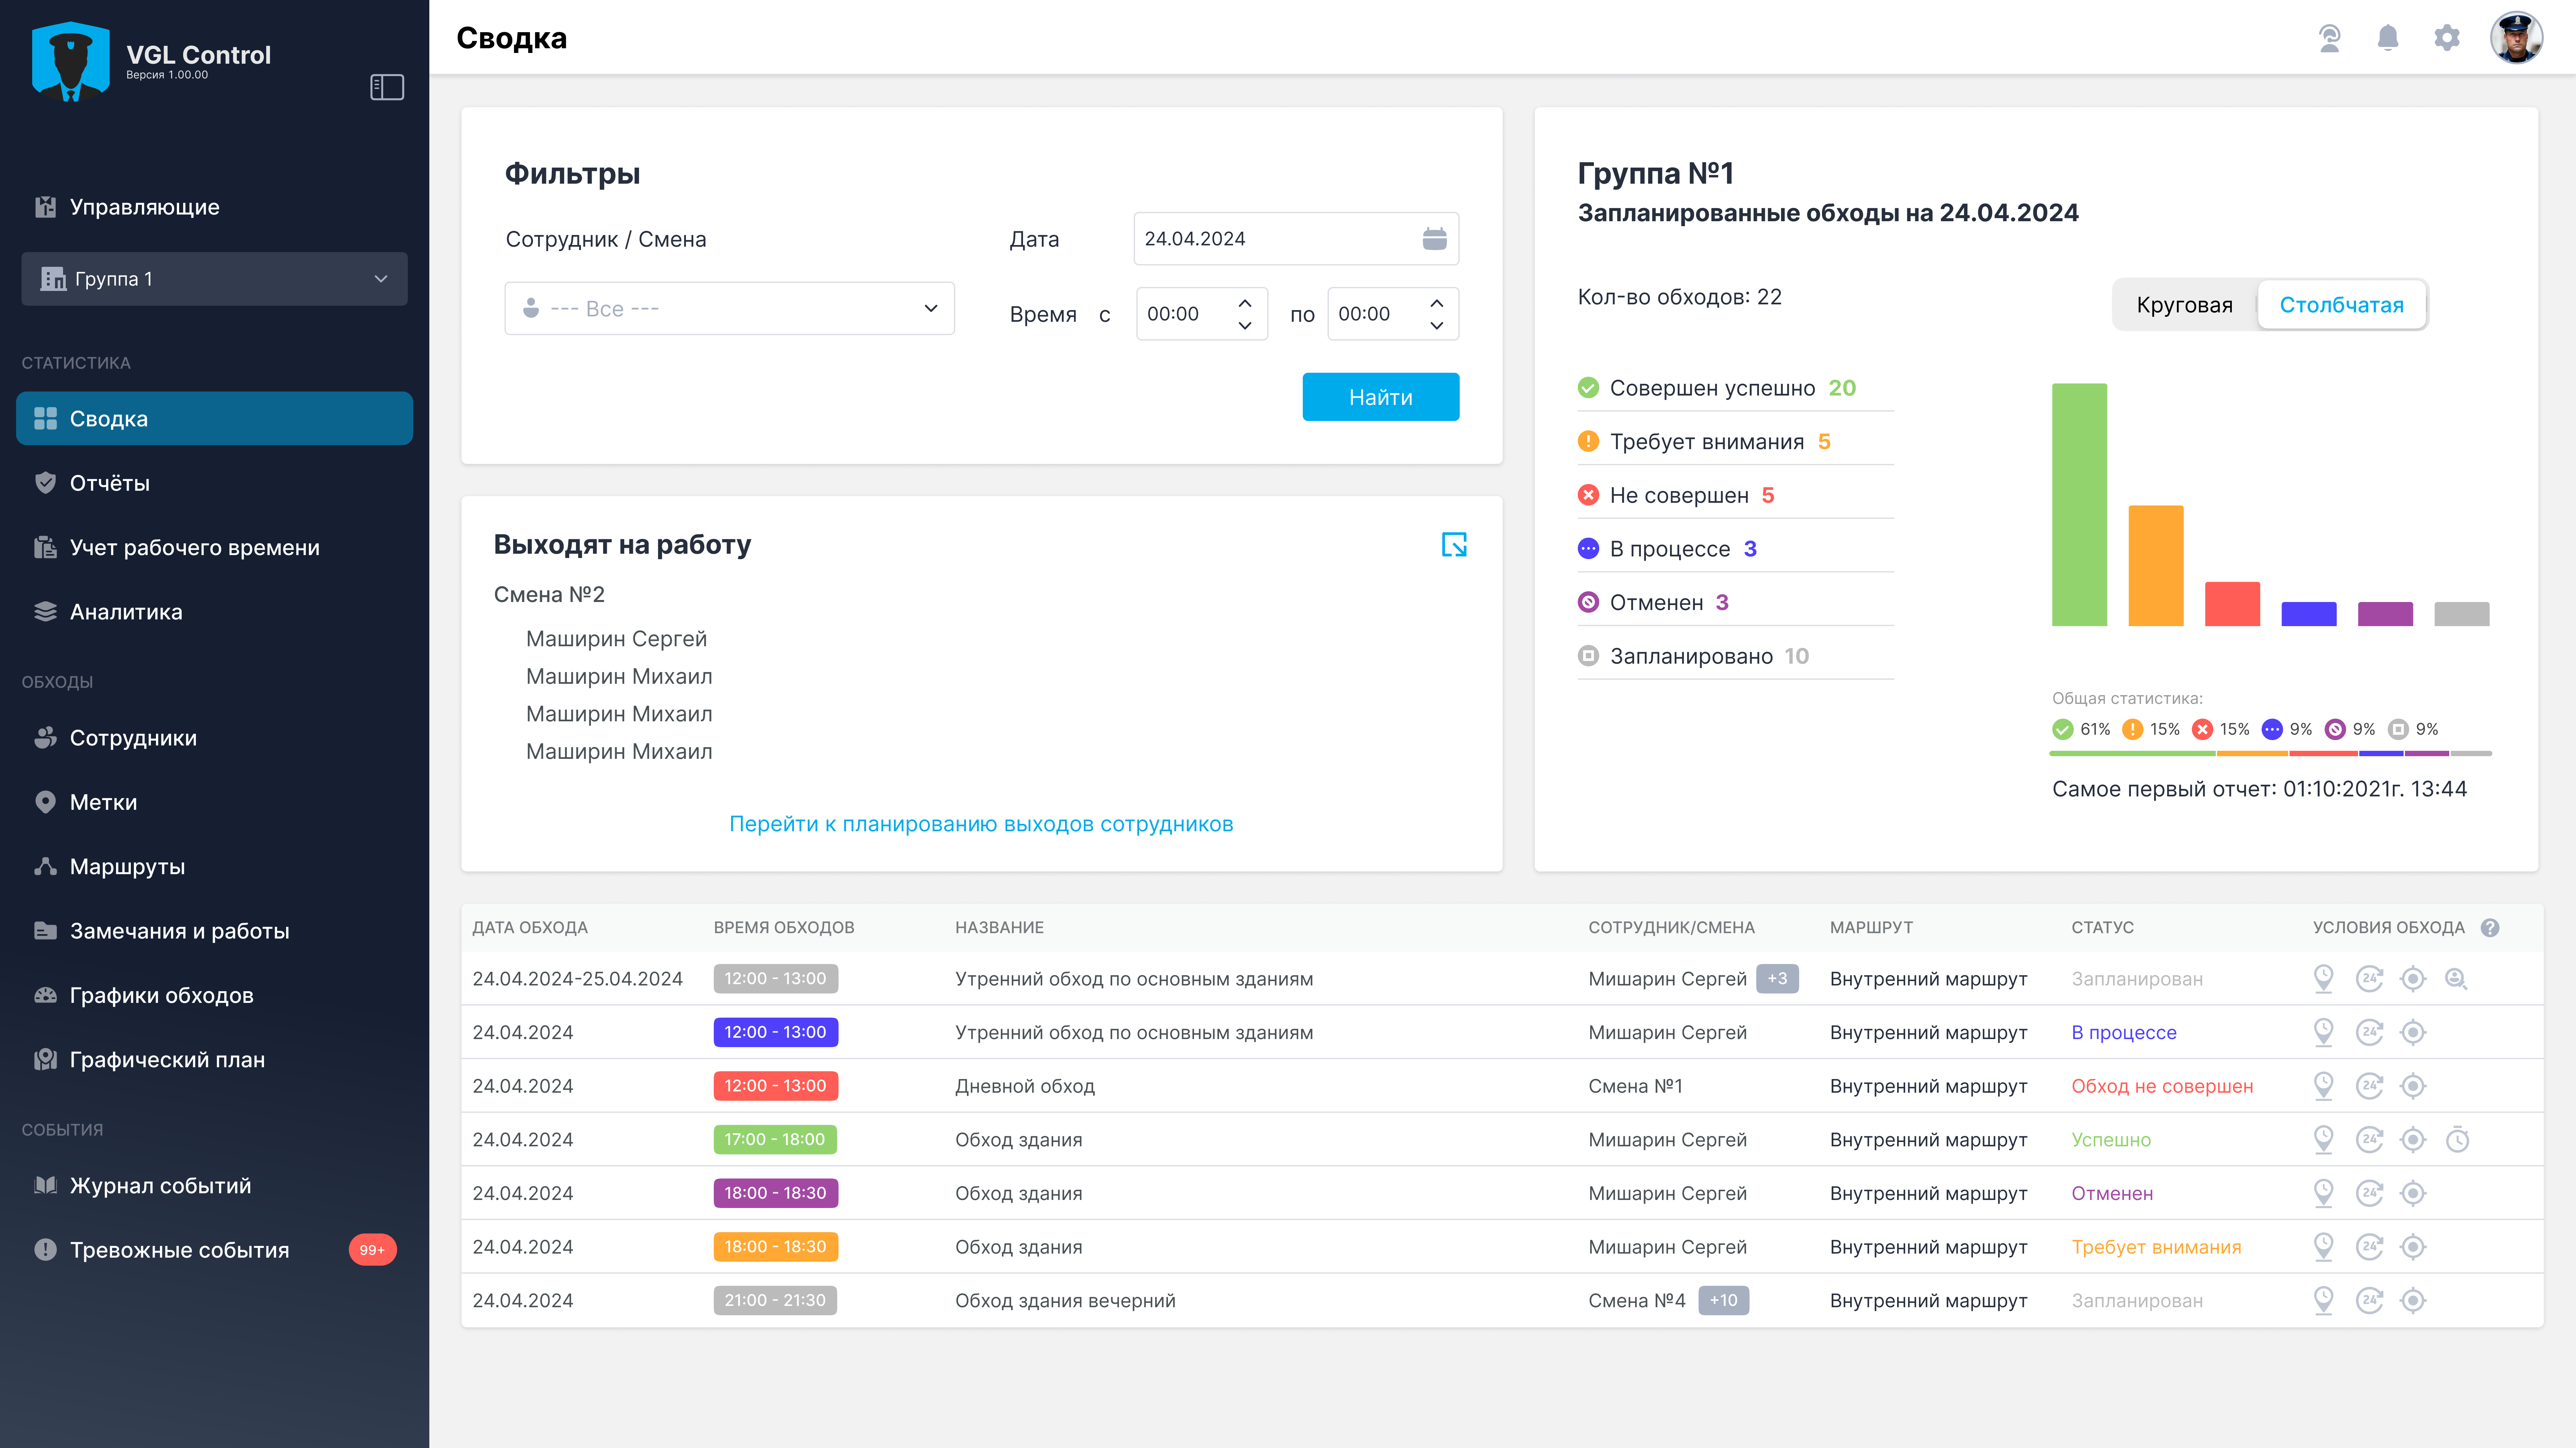Click the date field showing 24.04.2024
The image size is (2576, 1448).
pyautogui.click(x=1296, y=239)
